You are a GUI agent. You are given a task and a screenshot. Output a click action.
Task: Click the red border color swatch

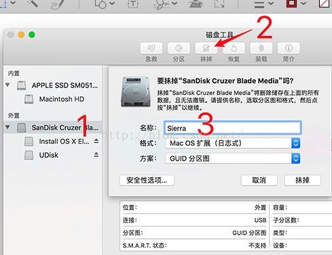(291, 3)
